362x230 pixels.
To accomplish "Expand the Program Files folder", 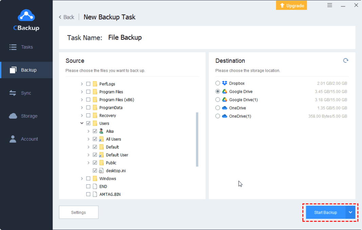I will point(82,92).
